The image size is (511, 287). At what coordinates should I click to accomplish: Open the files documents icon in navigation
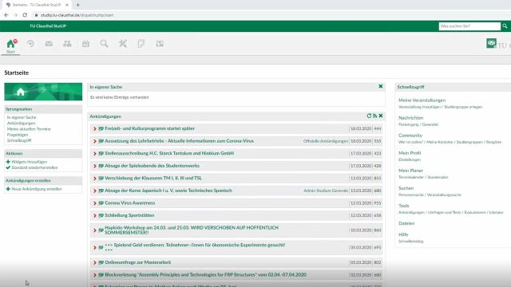point(141,44)
